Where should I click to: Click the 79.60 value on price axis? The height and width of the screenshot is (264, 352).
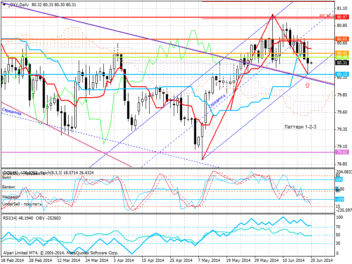point(342,112)
